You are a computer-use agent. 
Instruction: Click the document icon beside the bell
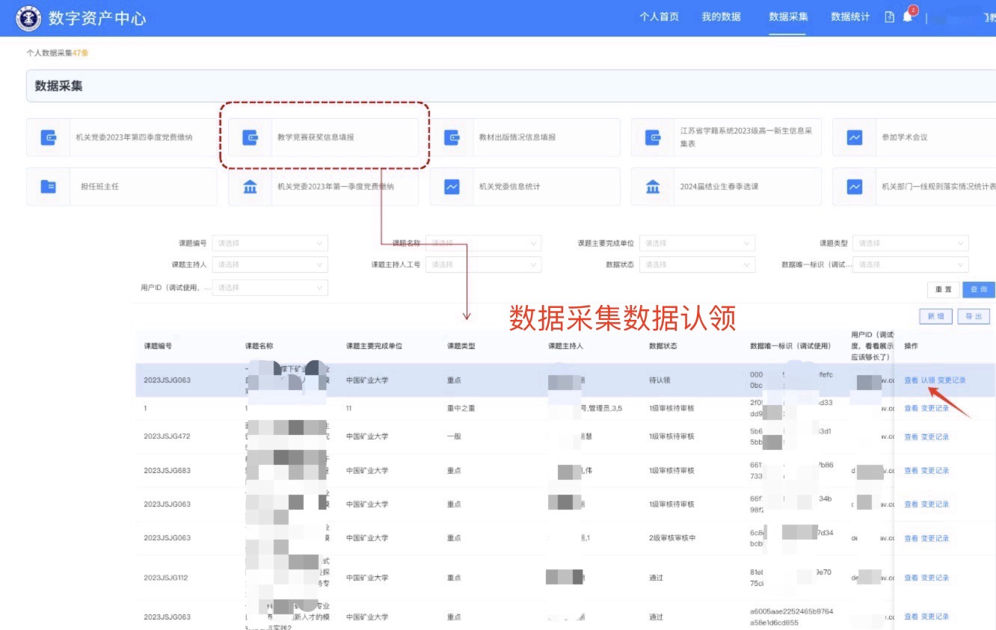(x=889, y=17)
